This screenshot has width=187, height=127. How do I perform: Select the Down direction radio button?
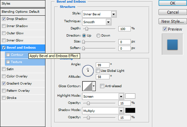(98, 36)
